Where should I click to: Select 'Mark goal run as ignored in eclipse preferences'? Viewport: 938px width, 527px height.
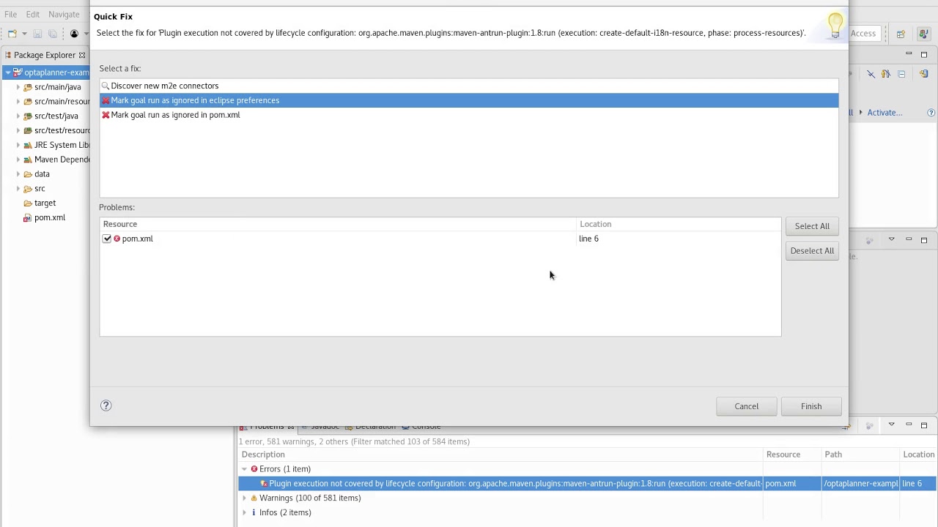pyautogui.click(x=469, y=100)
